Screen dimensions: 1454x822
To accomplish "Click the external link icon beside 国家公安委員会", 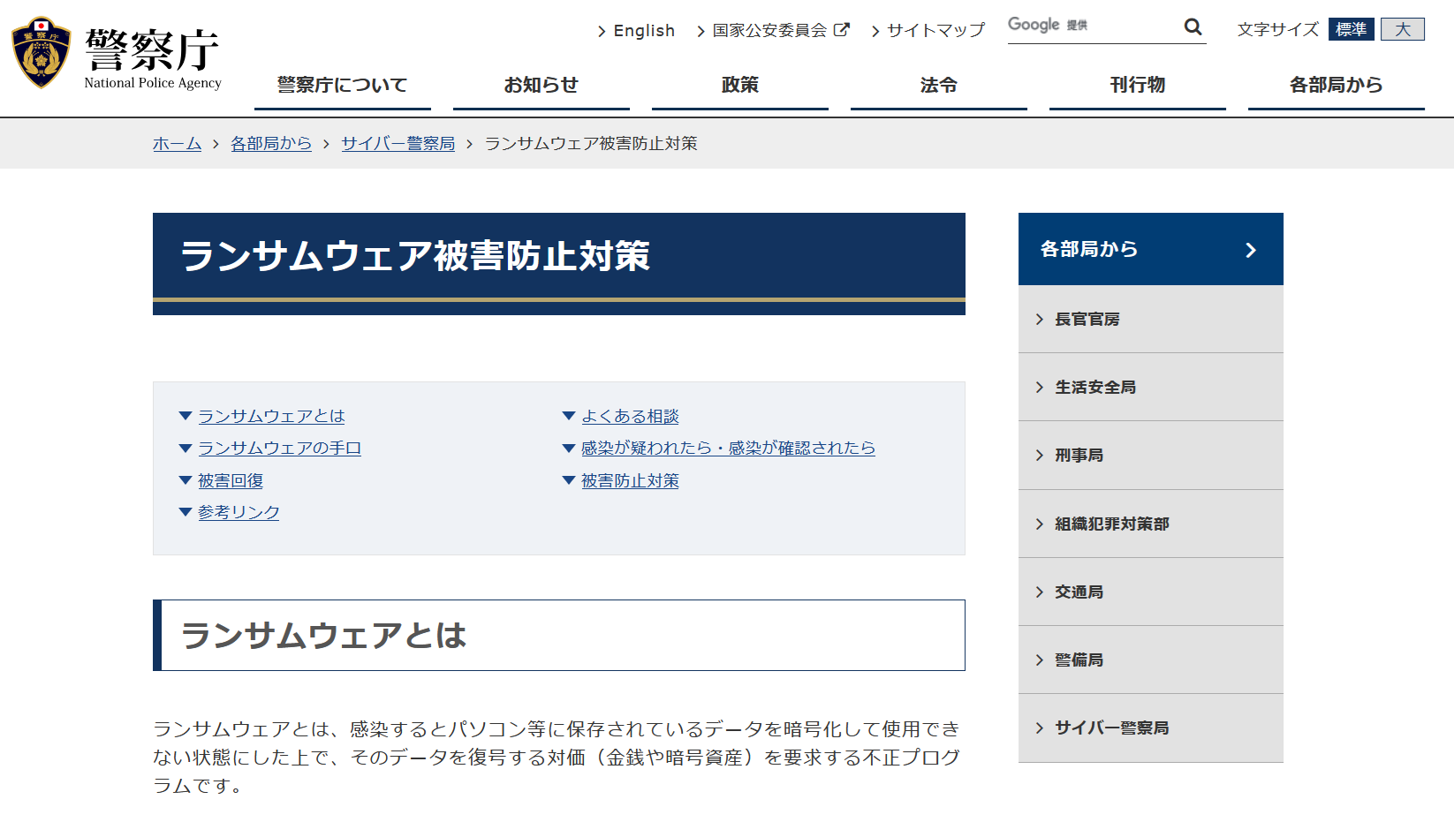I will pyautogui.click(x=842, y=30).
